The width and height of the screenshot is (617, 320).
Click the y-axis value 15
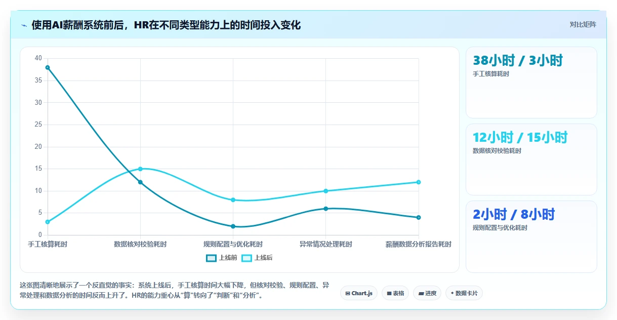38,169
